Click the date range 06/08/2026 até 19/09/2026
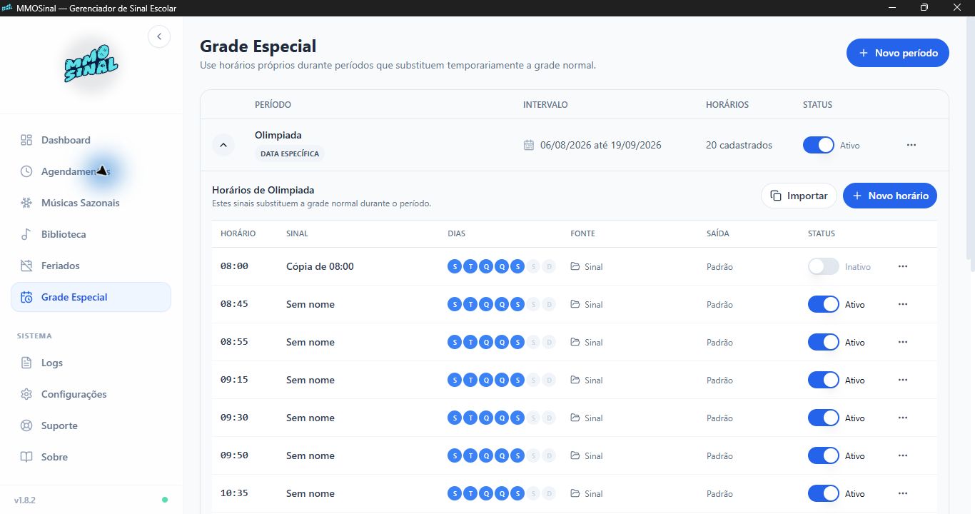The height and width of the screenshot is (514, 975). [x=601, y=145]
